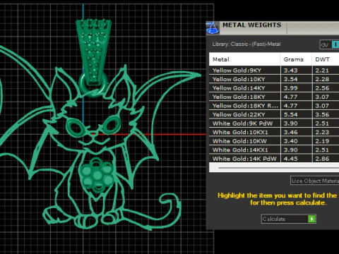Viewport: 339px width, 254px height.
Task: Click the Library: Classic - (Fast)-Metal label
Action: coord(246,44)
